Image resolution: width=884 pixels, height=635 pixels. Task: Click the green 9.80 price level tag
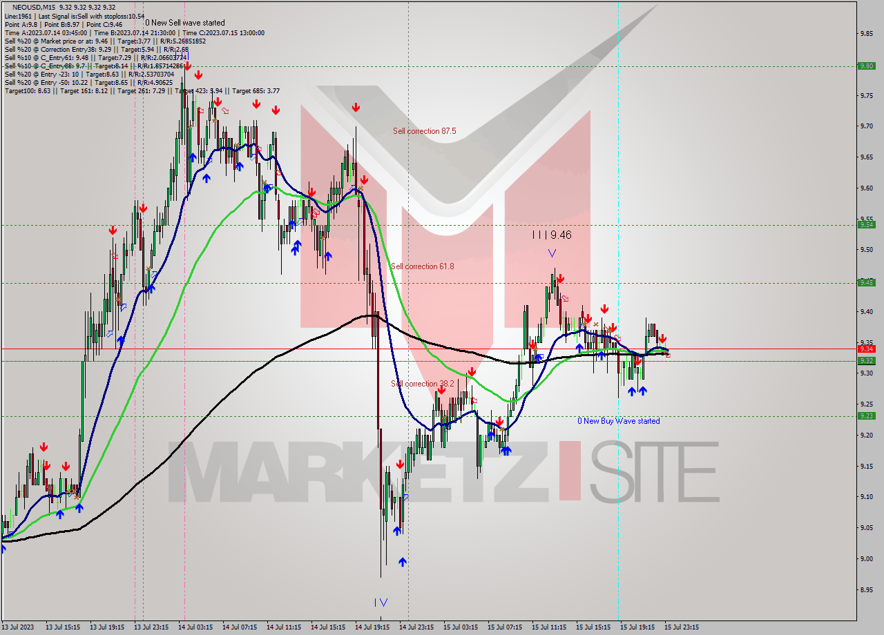(866, 66)
